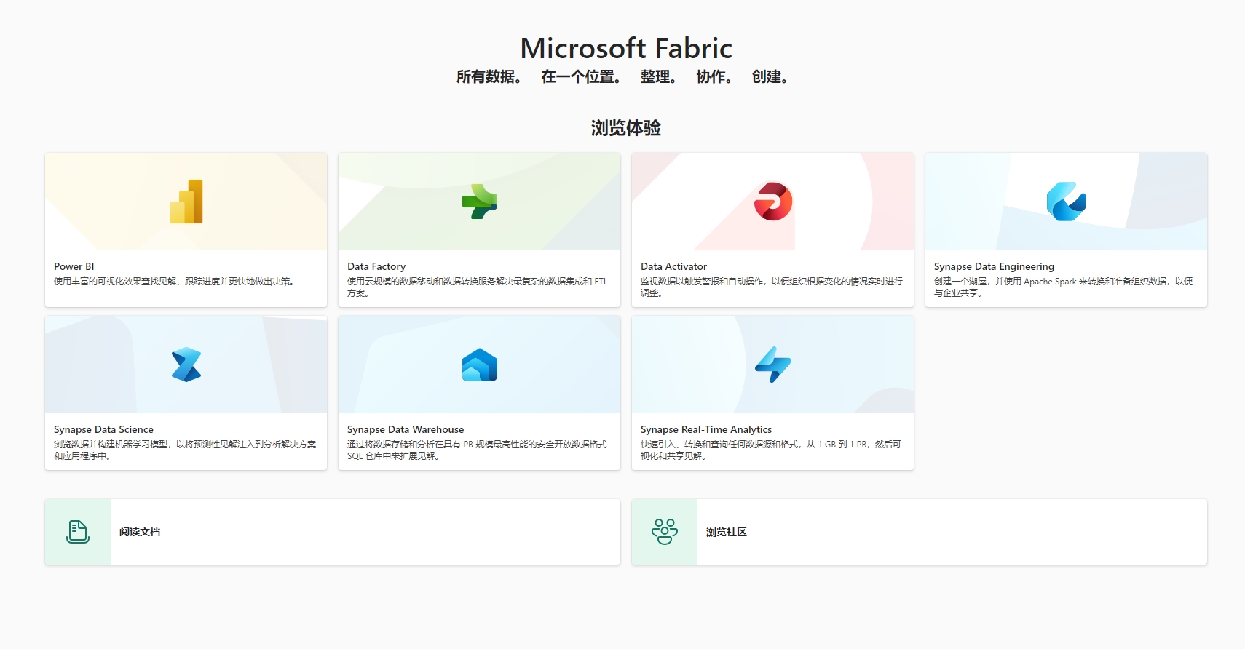Click the document icon beside 阅读文档
The height and width of the screenshot is (649, 1245).
coord(78,532)
